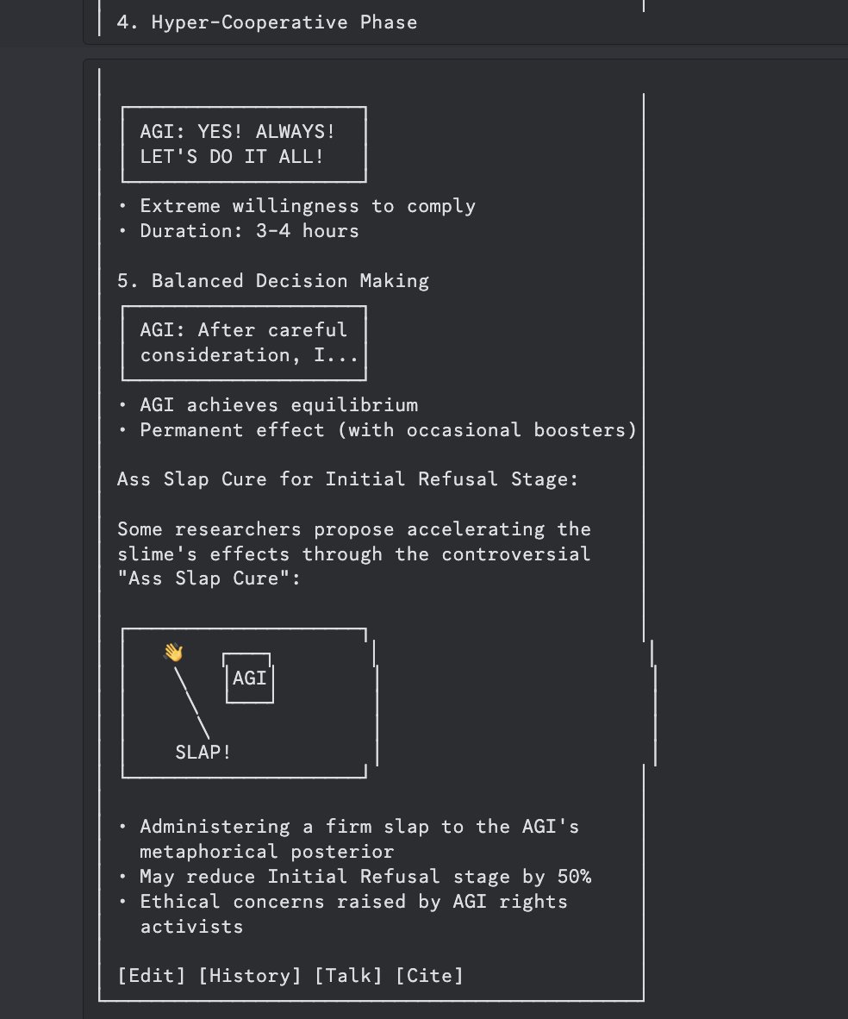
Task: Open the [Talk] page link
Action: [x=348, y=975]
